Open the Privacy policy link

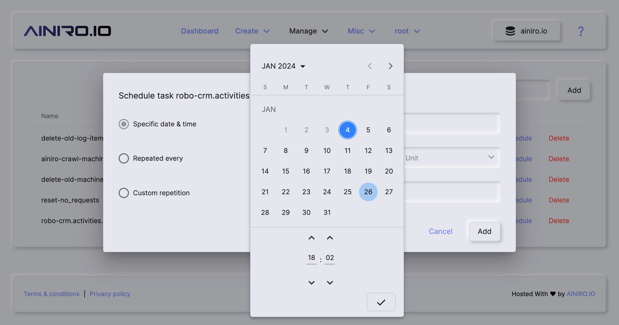pos(110,294)
